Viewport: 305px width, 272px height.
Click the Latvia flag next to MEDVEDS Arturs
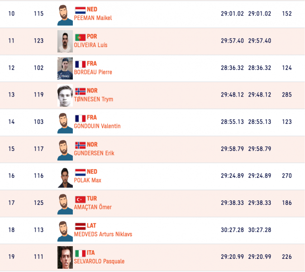point(80,226)
